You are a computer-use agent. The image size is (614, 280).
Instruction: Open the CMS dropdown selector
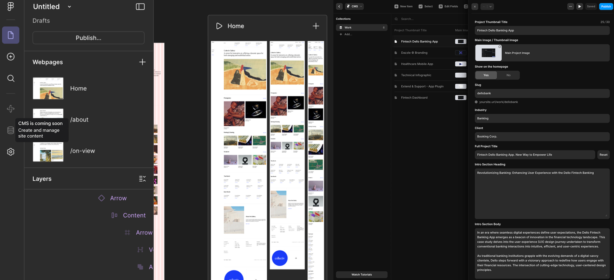click(354, 6)
